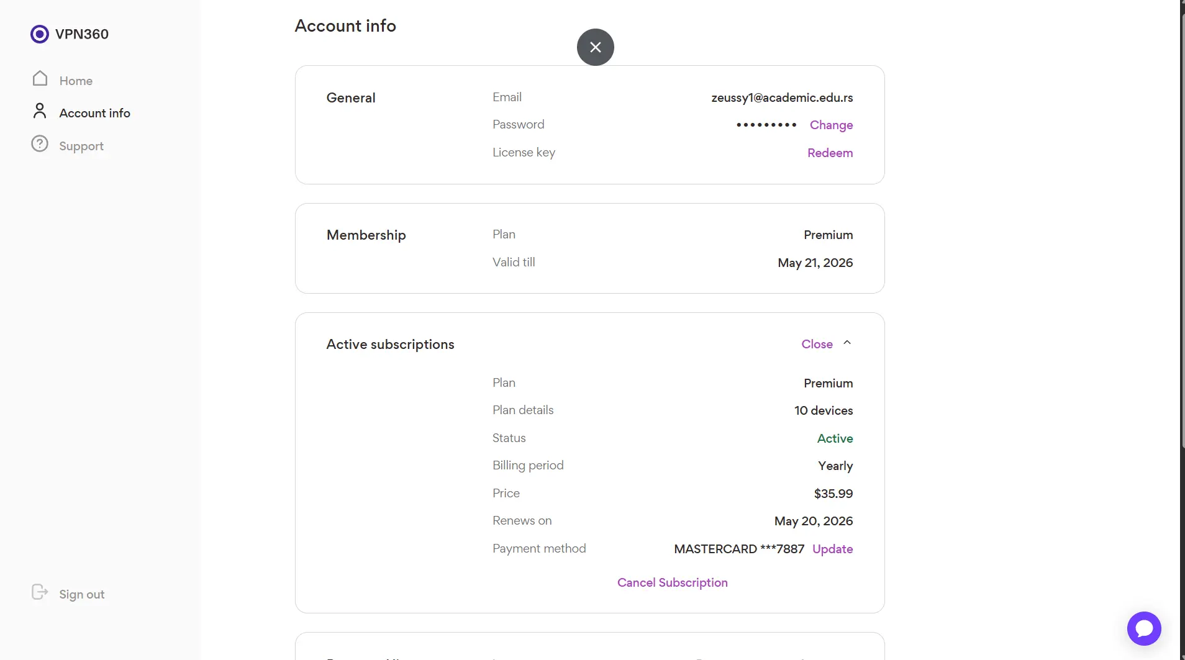Click the Close link in Active subscriptions

[817, 344]
